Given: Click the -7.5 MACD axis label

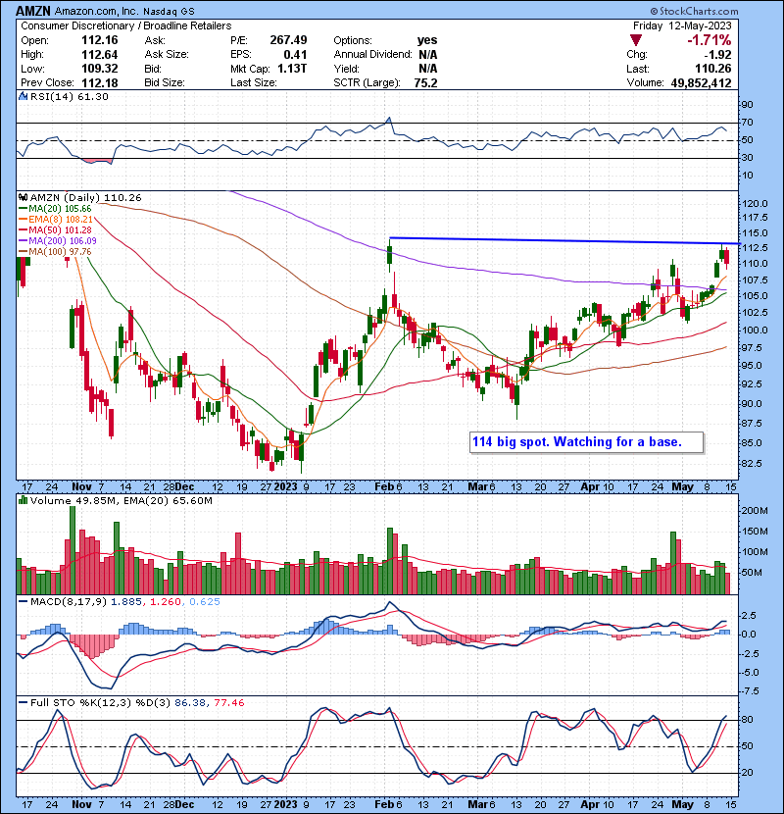Looking at the screenshot, I should (750, 691).
